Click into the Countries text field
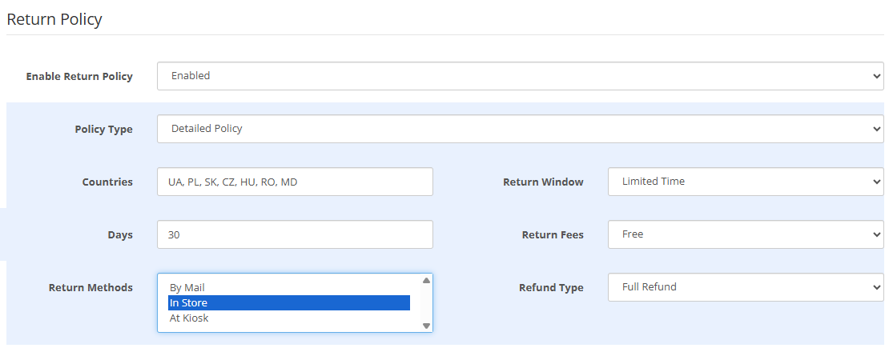The image size is (893, 352). [x=295, y=182]
